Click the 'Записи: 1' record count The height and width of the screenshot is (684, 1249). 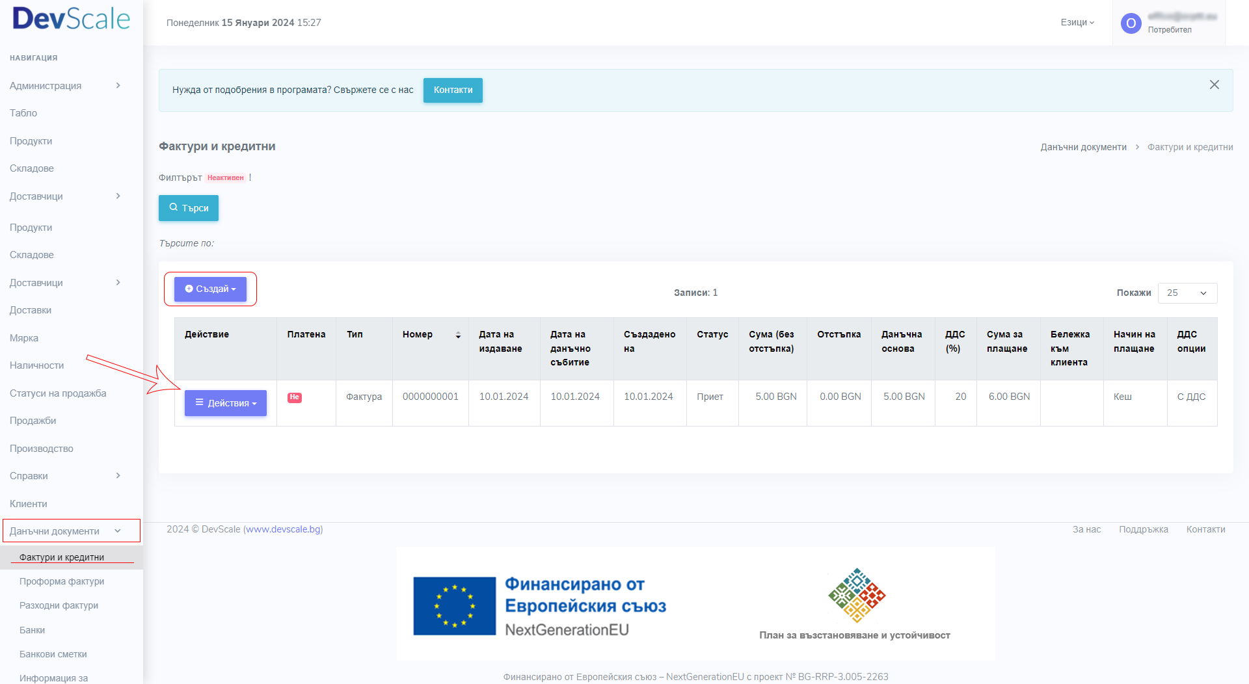coord(695,293)
